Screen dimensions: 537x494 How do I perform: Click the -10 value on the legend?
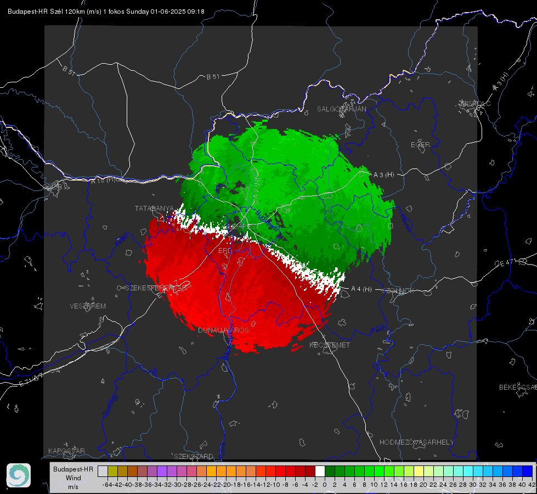(275, 485)
